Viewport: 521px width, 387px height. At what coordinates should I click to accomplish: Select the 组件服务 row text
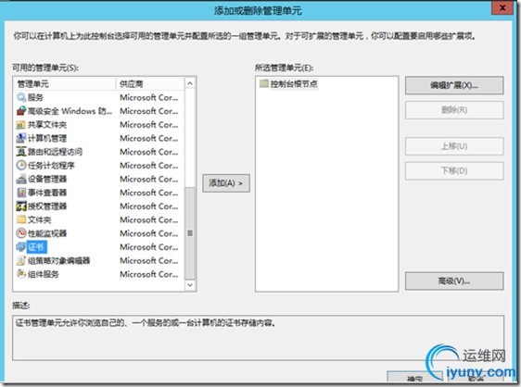tap(44, 274)
